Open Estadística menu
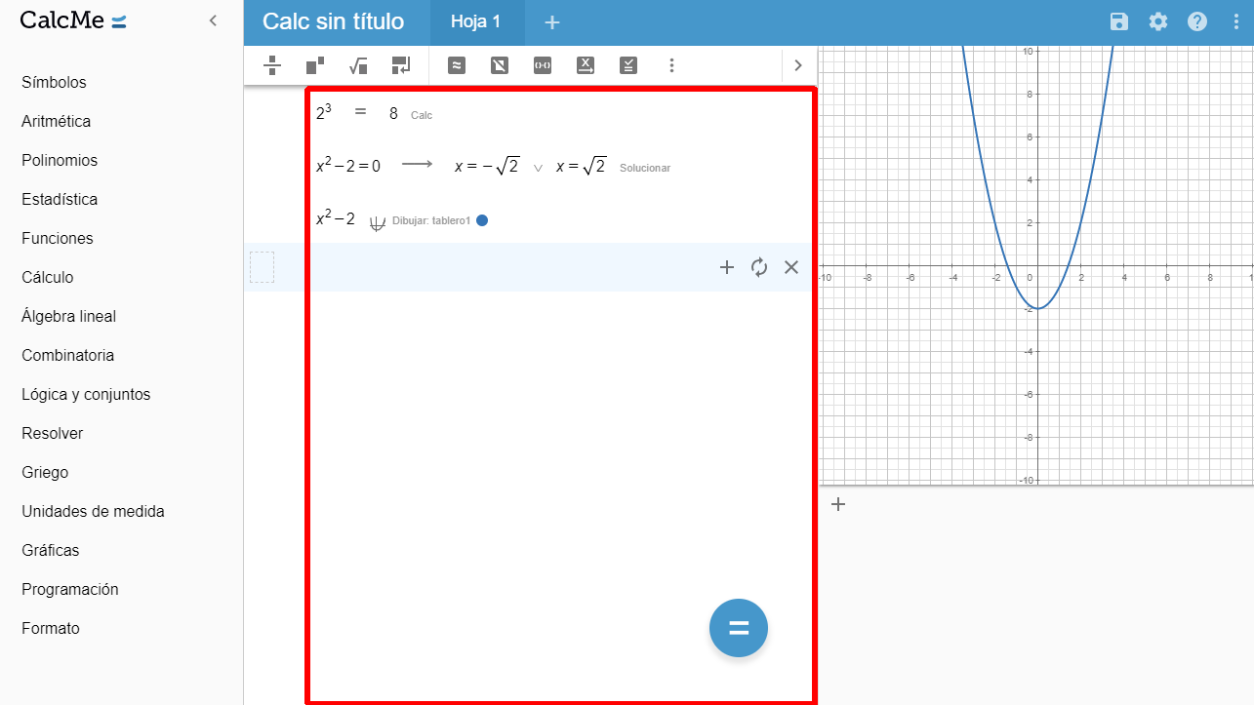Screen dimensions: 1254x705 pyautogui.click(x=60, y=199)
